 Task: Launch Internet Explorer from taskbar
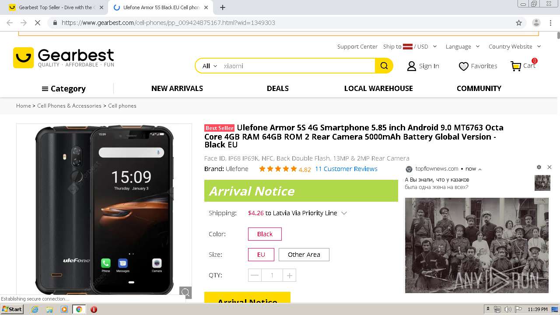(x=35, y=309)
